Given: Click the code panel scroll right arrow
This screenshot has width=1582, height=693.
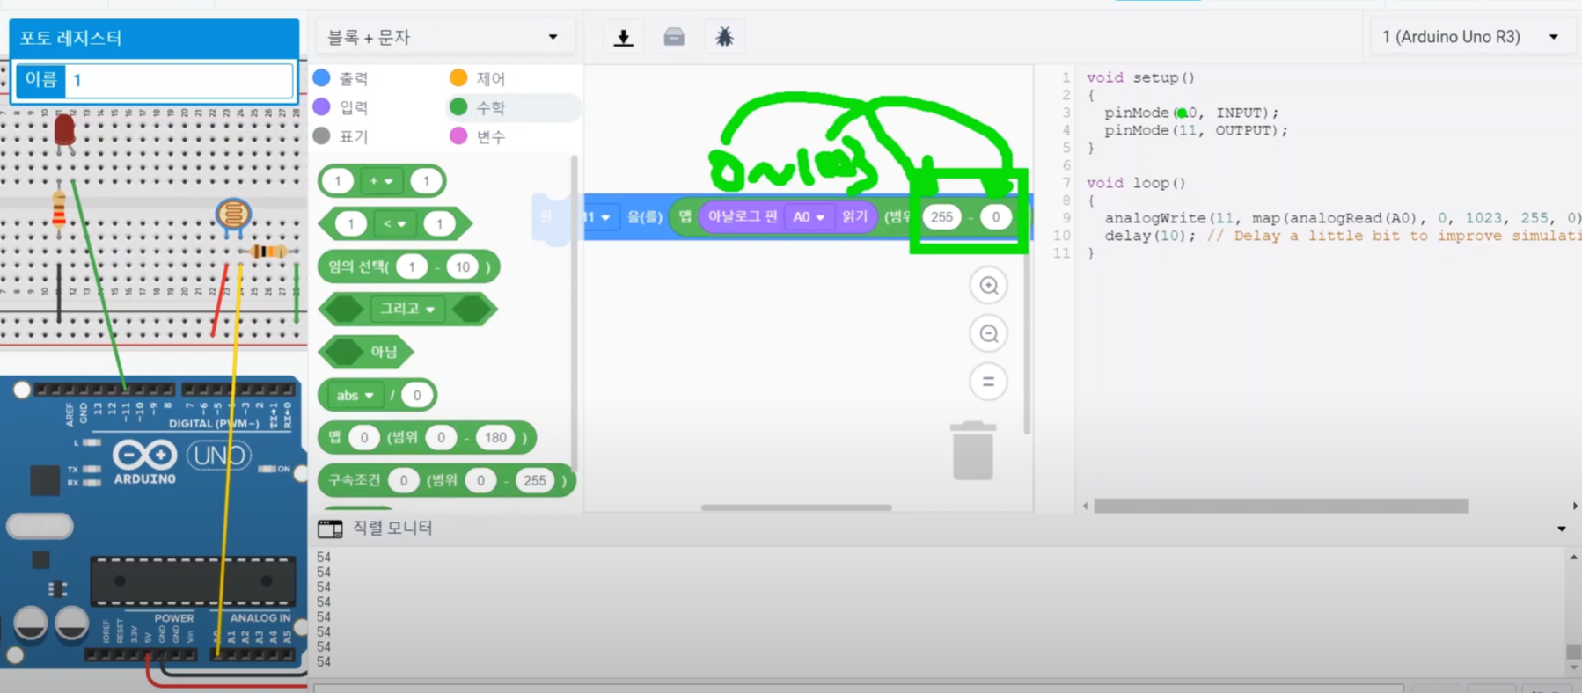Looking at the screenshot, I should (1575, 506).
